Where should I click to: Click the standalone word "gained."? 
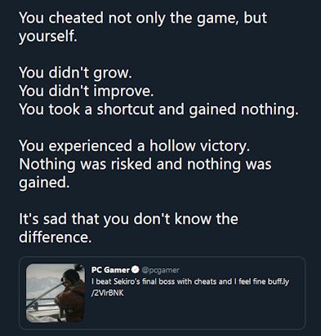pos(44,183)
